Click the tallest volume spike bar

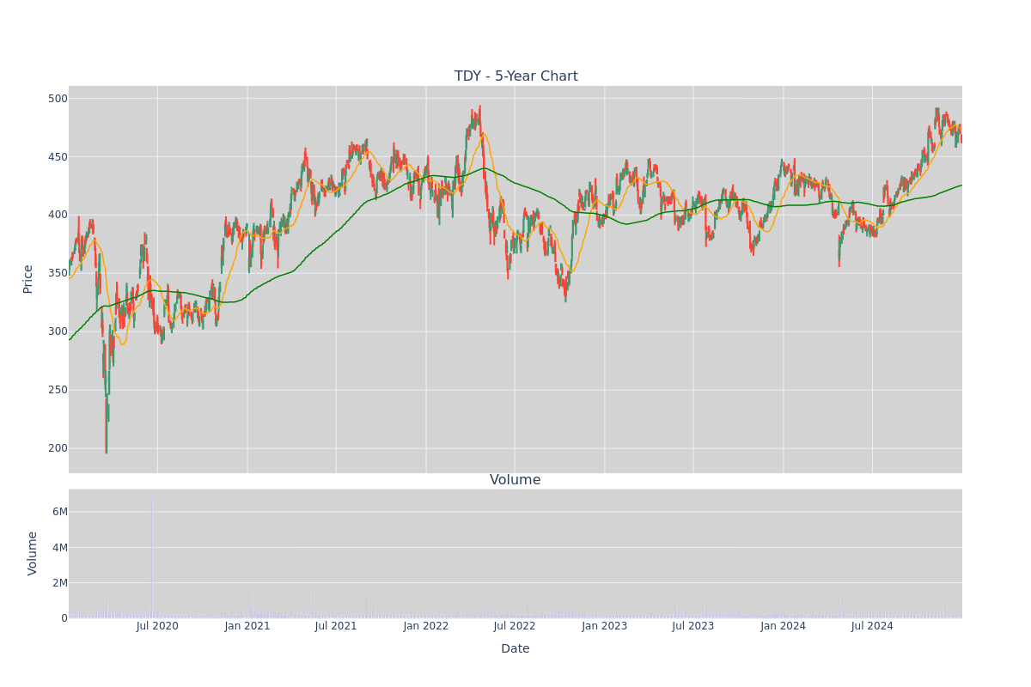point(152,556)
